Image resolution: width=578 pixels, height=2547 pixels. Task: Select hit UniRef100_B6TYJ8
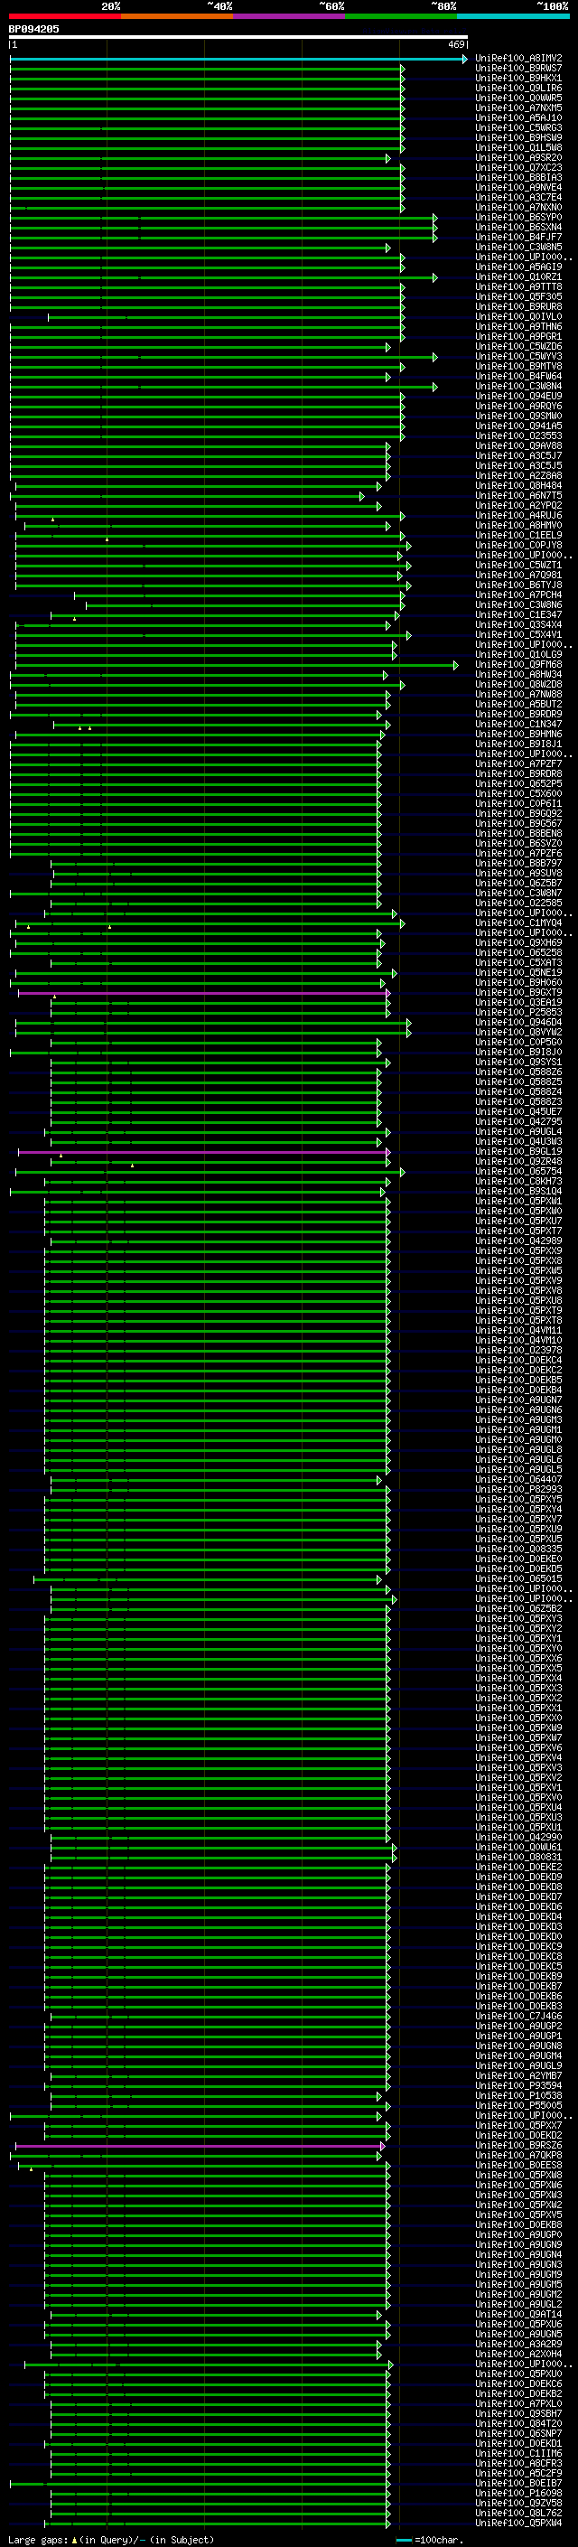[x=518, y=585]
